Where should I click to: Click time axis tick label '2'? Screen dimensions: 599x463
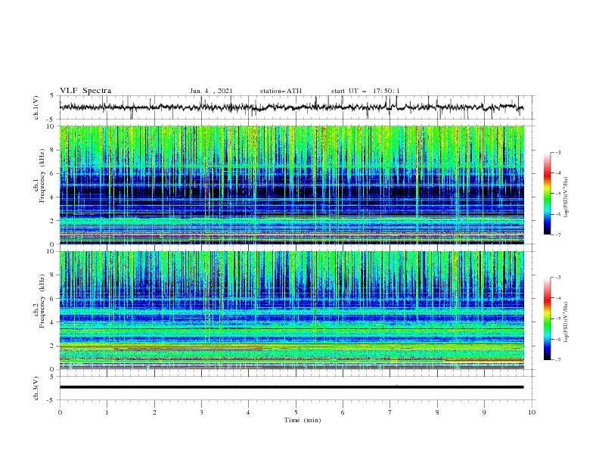coord(154,412)
